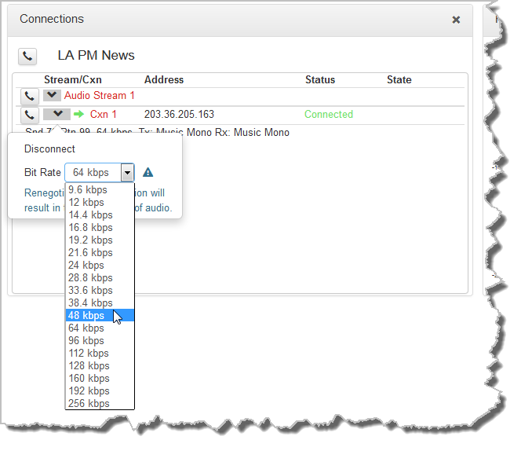Choose 33.6 kbps from the list
The image size is (521, 451).
click(x=100, y=290)
